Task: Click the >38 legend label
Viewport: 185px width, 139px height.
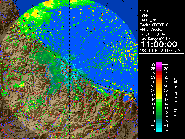Action: click(x=152, y=65)
